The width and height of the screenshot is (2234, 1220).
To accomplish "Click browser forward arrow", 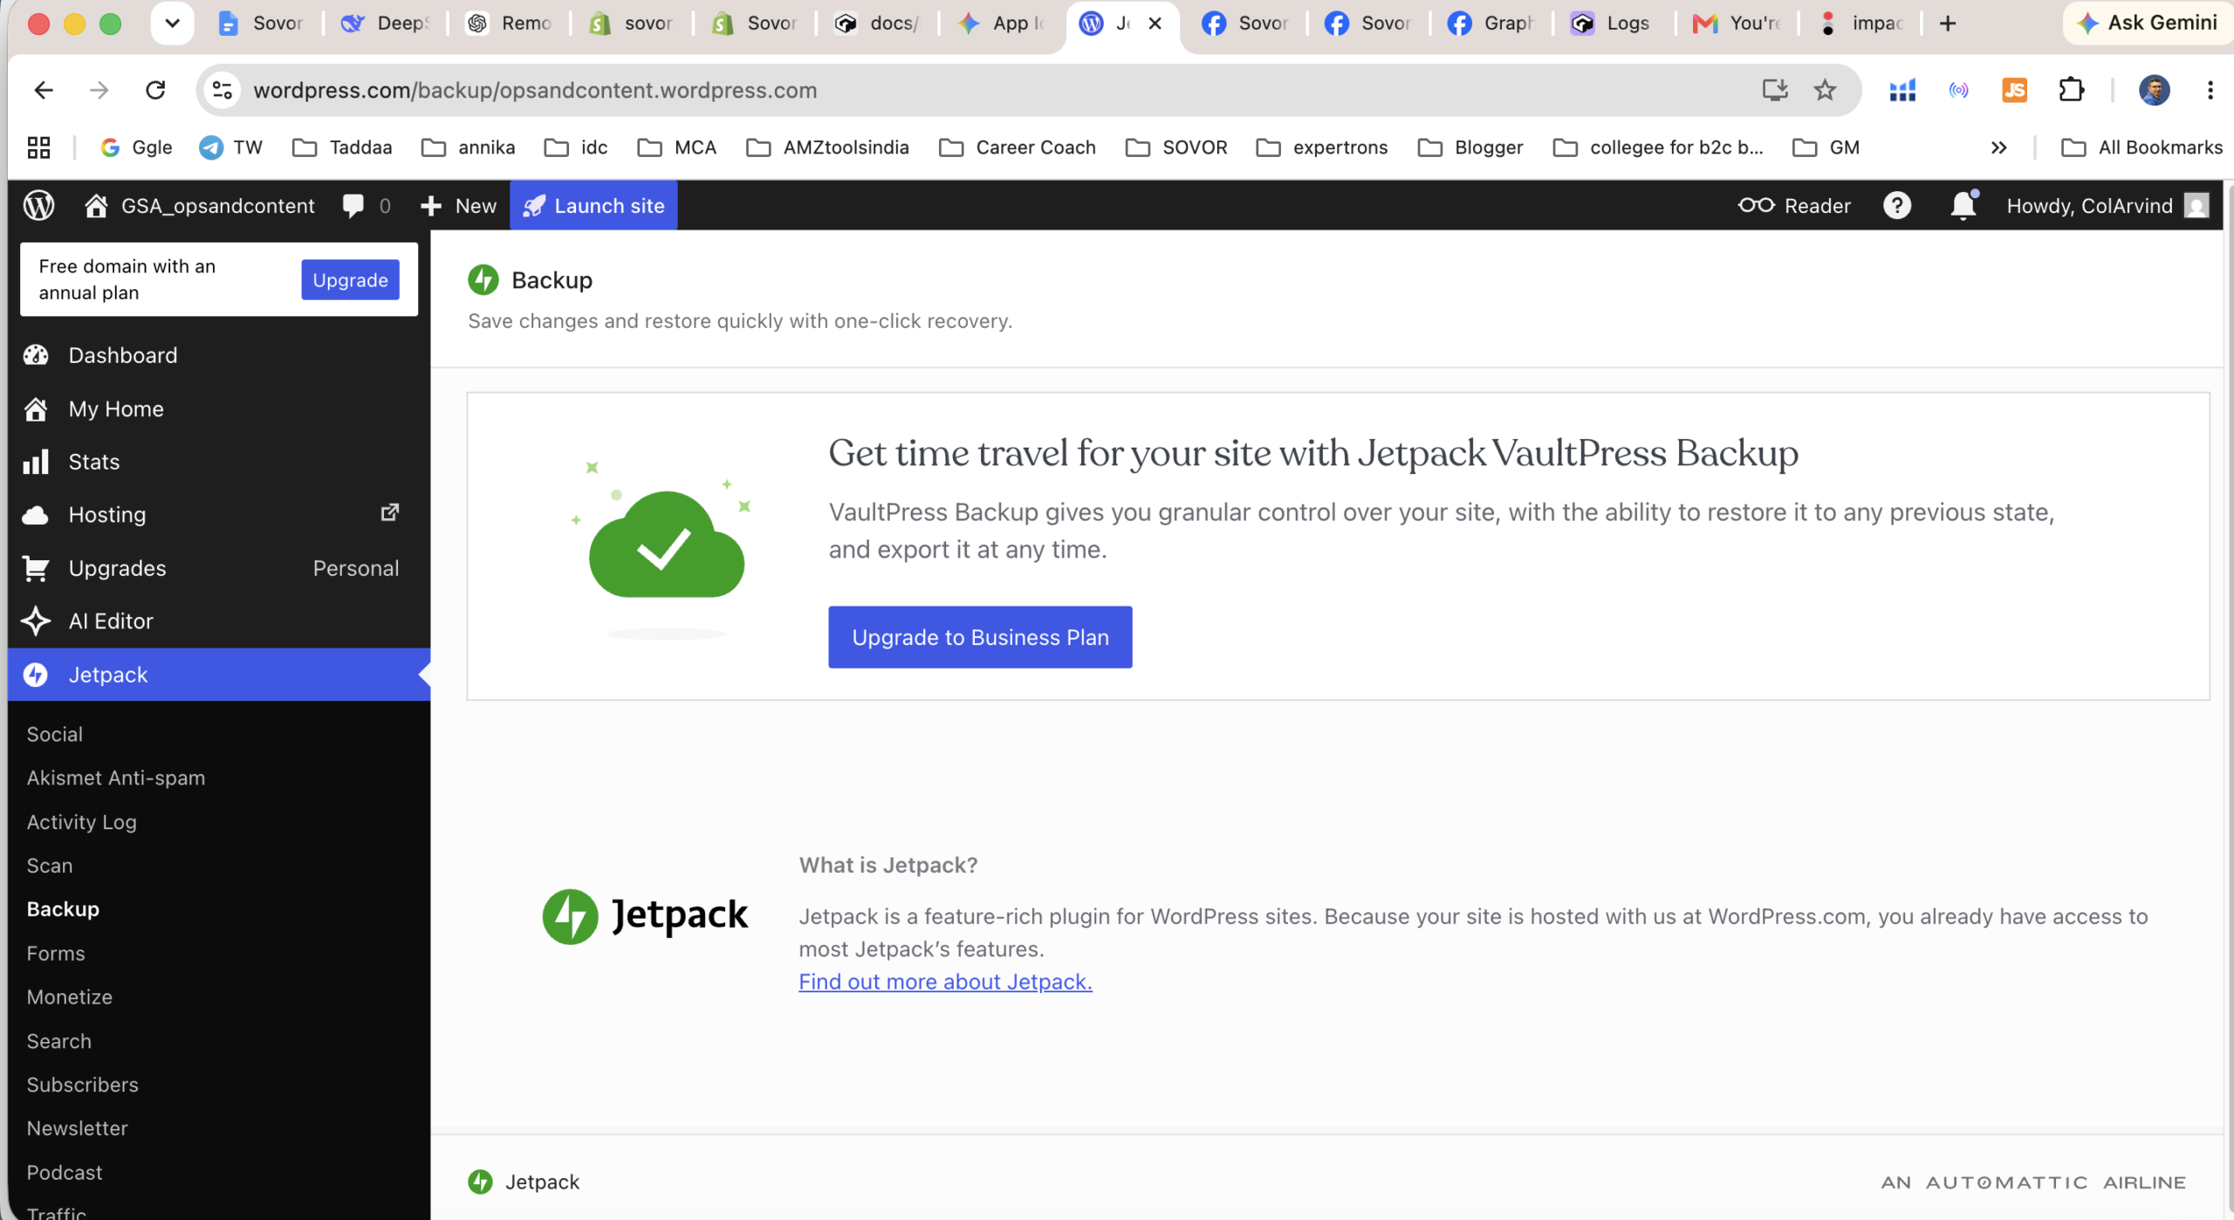I will 99,90.
